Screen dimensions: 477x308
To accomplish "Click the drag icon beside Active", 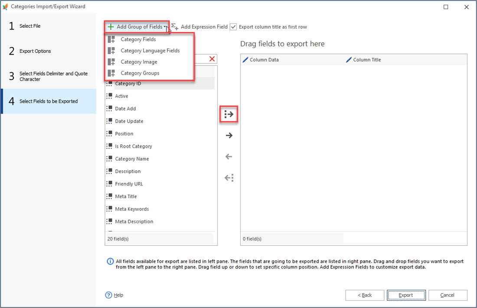I will [109, 96].
